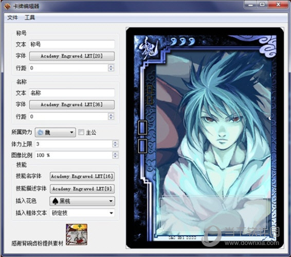Click the 图像比例 percentage field
The height and width of the screenshot is (257, 291).
74,155
